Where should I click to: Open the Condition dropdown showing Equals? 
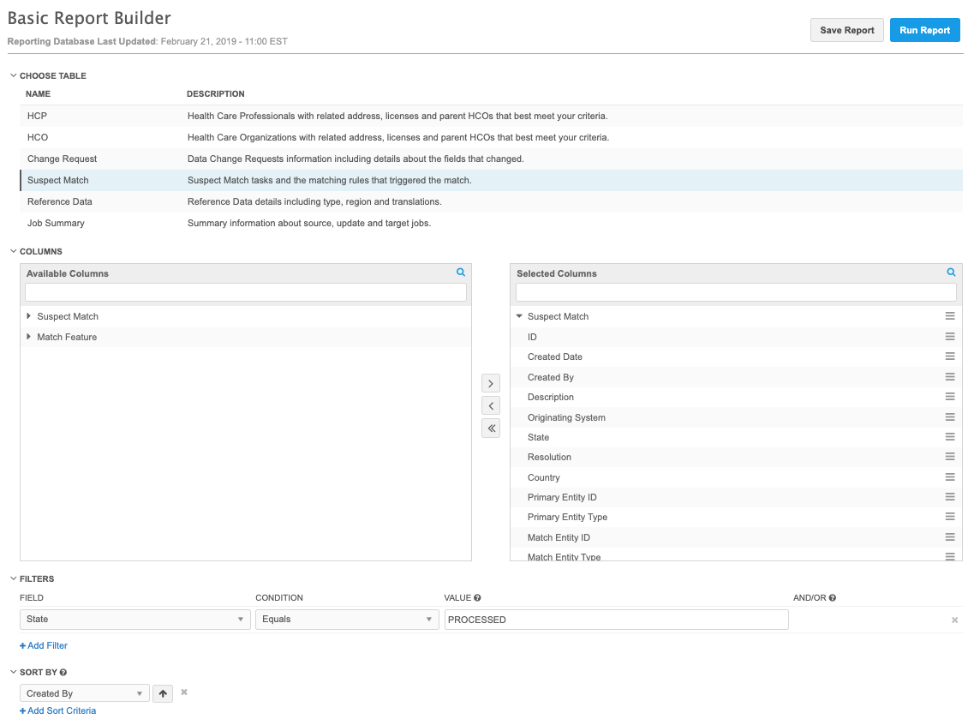coord(347,619)
